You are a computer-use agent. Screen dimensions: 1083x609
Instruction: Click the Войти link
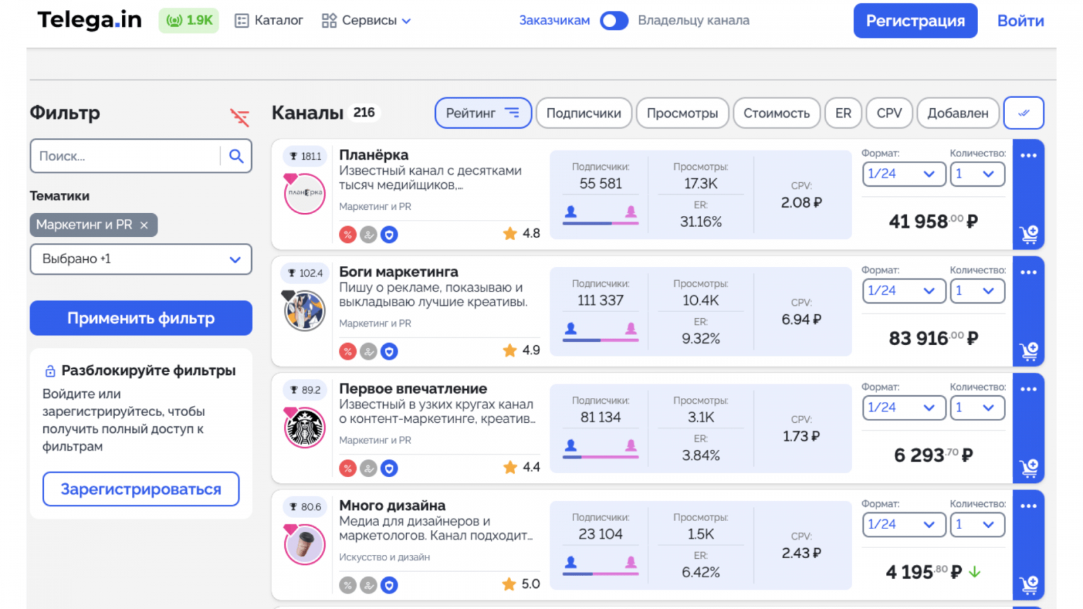pyautogui.click(x=1021, y=21)
